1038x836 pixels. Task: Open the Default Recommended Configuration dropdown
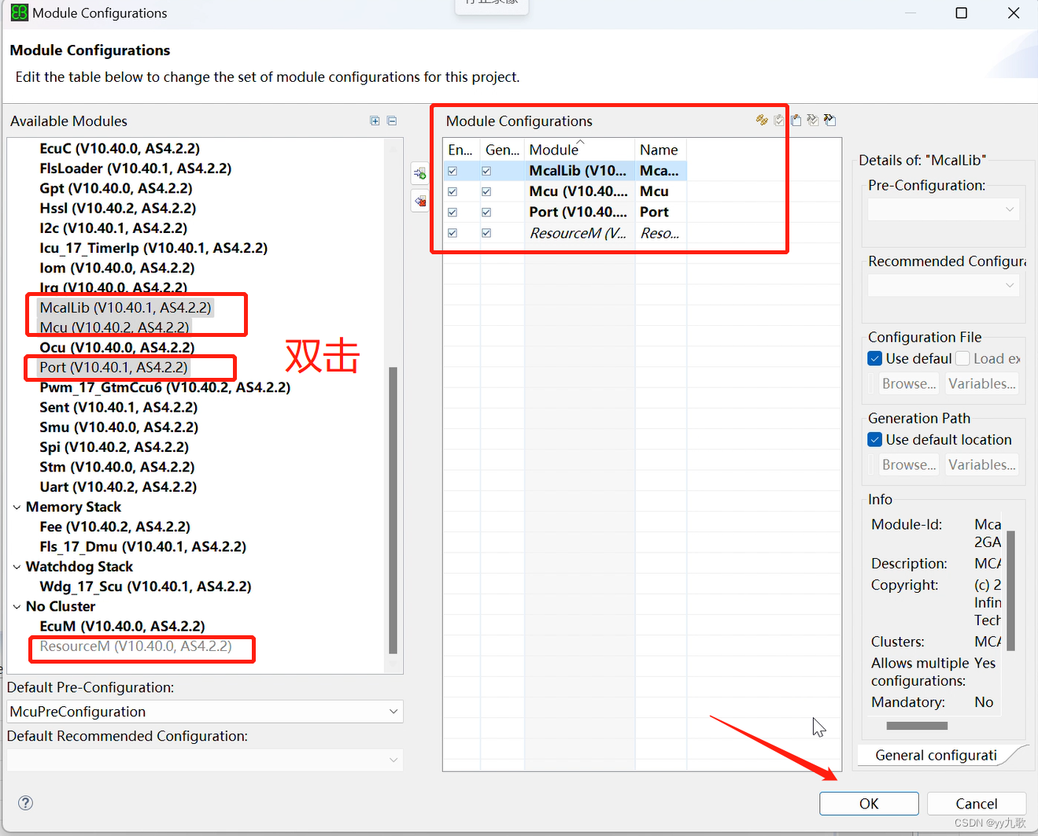(x=205, y=760)
